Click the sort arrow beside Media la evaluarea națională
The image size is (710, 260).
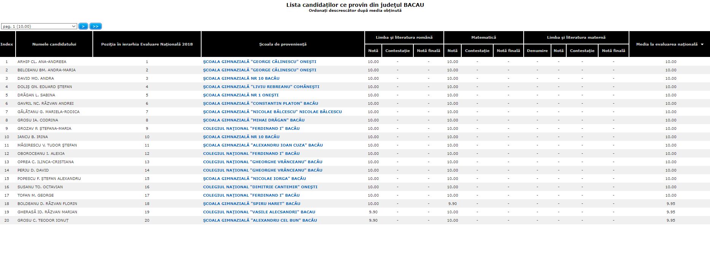[702, 44]
